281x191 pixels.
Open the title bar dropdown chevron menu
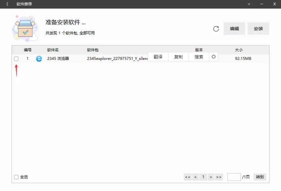coord(249,4)
